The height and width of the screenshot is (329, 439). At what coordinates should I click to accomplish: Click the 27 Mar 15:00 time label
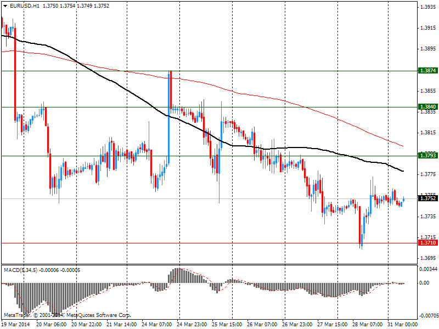[333, 325]
